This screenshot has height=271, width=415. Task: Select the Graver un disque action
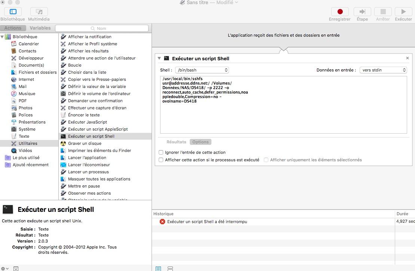click(x=85, y=143)
